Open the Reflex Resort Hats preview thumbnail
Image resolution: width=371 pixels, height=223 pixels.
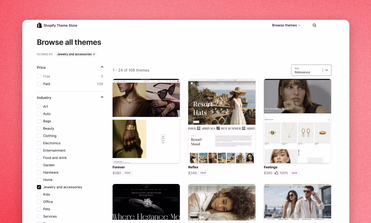222,121
